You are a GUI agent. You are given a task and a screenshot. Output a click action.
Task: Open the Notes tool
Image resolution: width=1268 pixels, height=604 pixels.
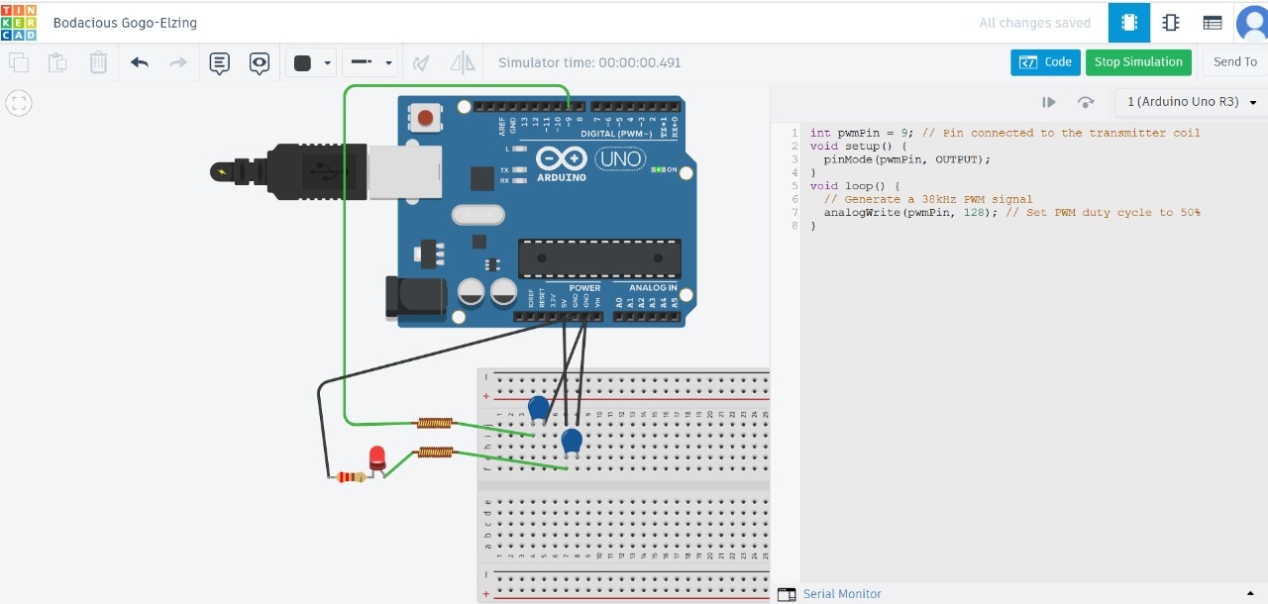click(220, 63)
